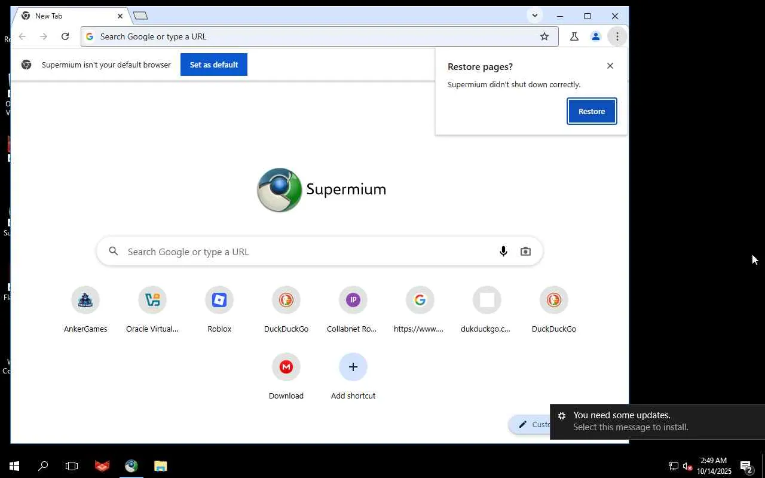Open the clock and date flyout
The image size is (765, 478).
click(714, 466)
